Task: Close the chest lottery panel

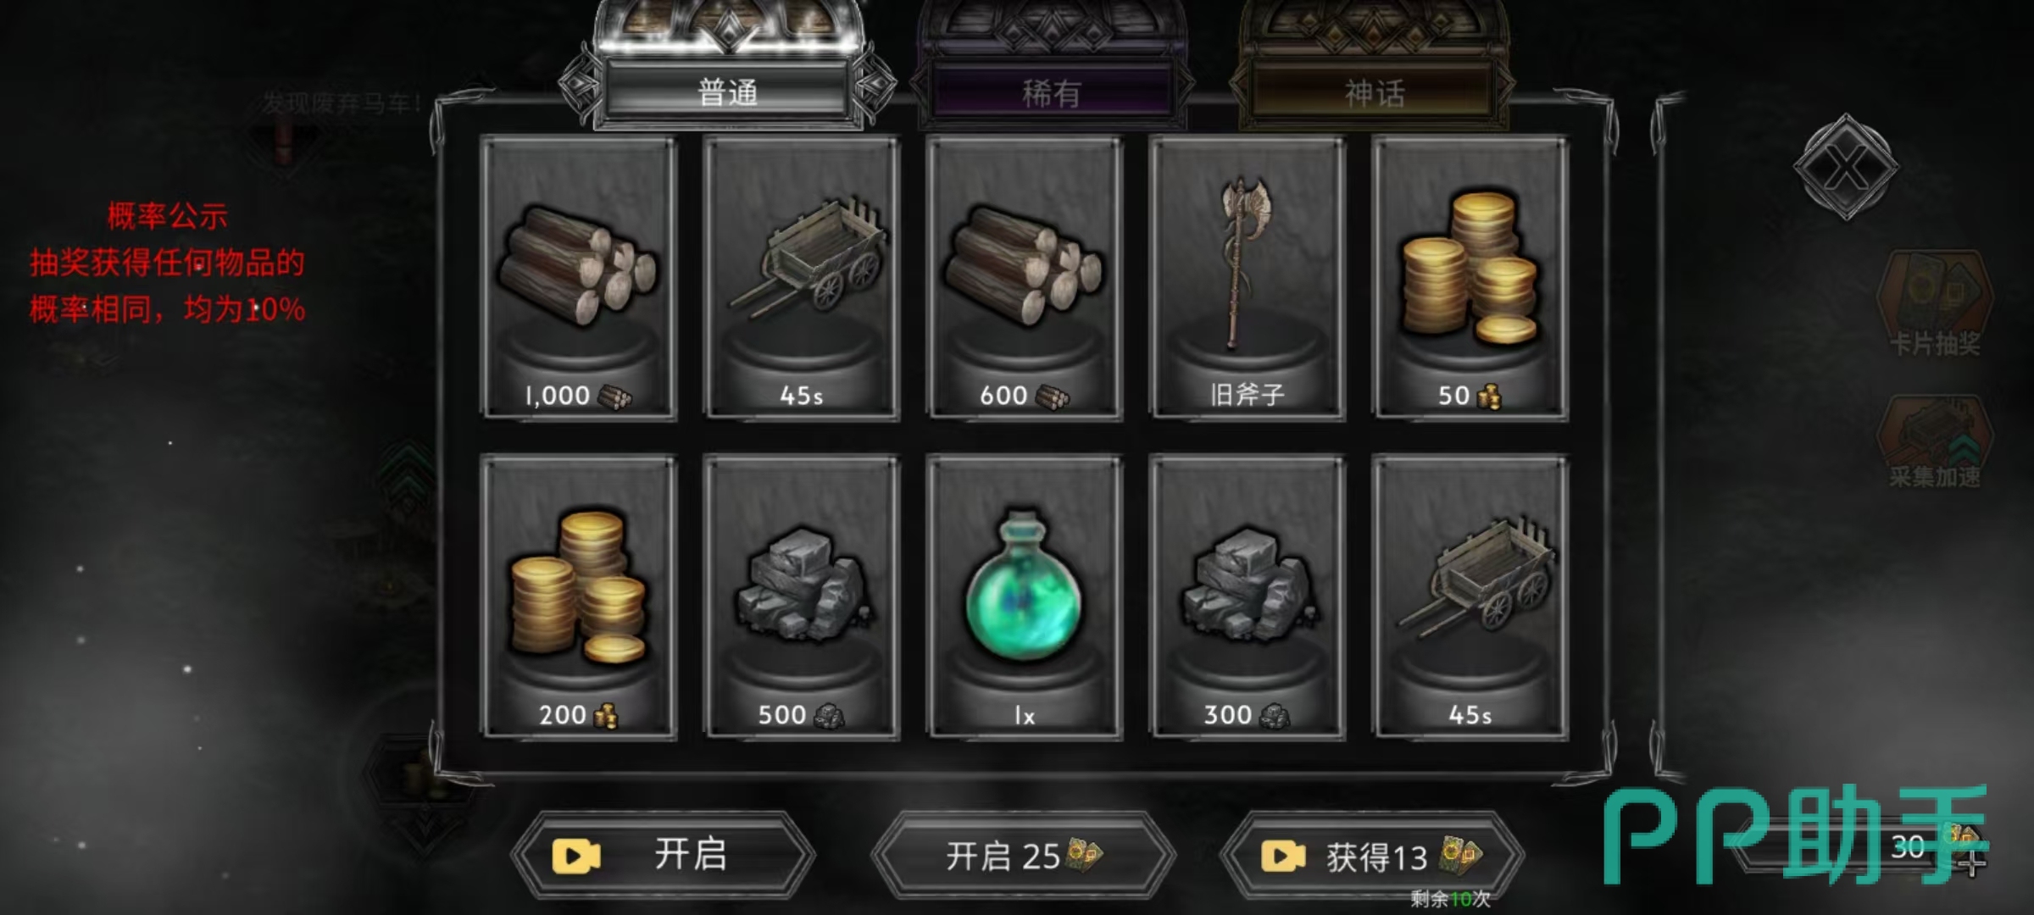Action: click(x=1846, y=167)
